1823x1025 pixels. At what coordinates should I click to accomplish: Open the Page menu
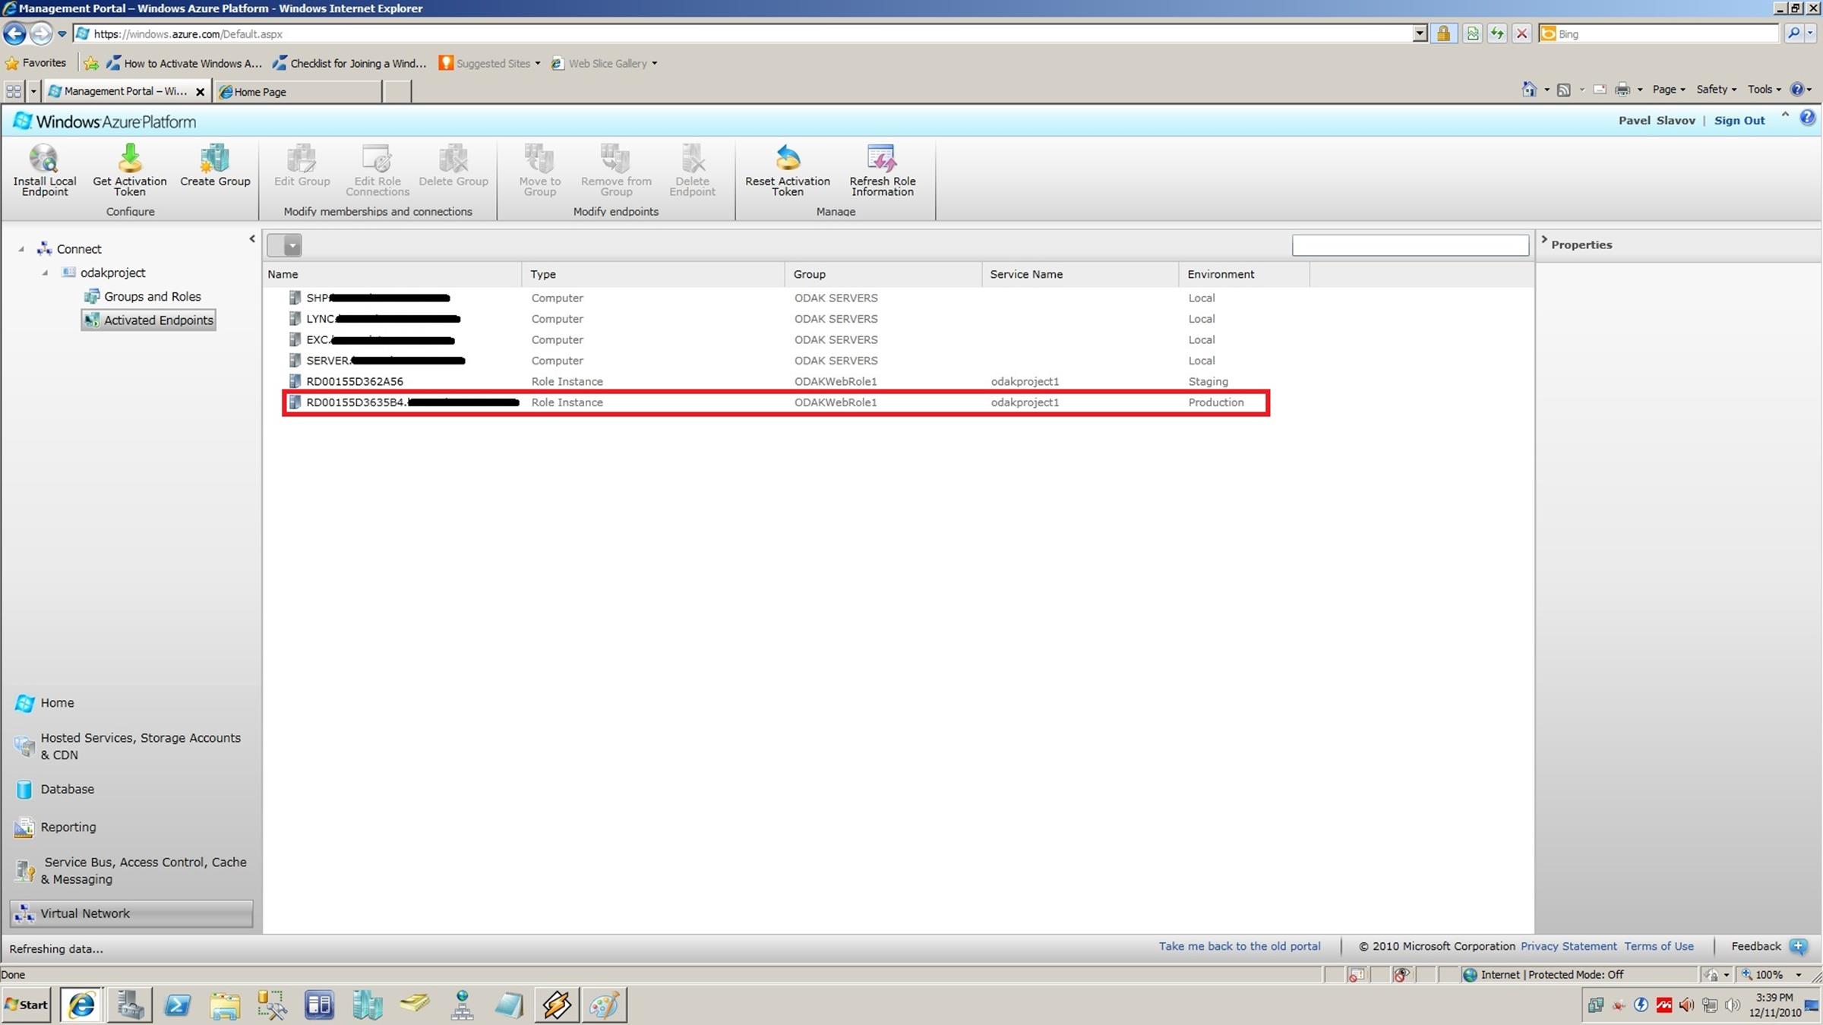(1669, 90)
